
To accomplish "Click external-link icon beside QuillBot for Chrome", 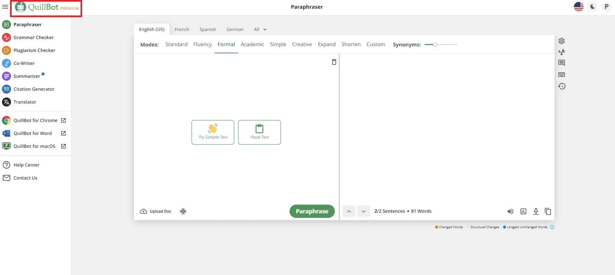I will [63, 120].
